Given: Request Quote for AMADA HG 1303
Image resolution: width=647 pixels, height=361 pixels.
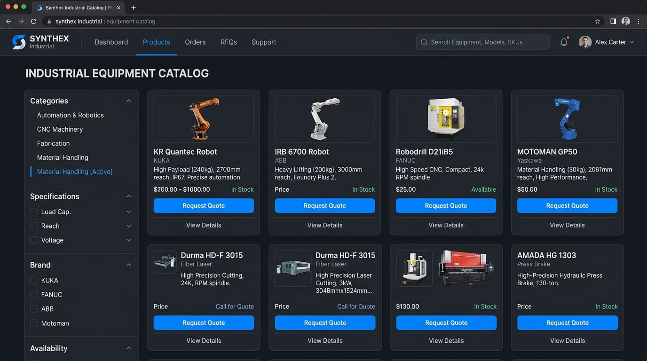Looking at the screenshot, I should [568, 322].
